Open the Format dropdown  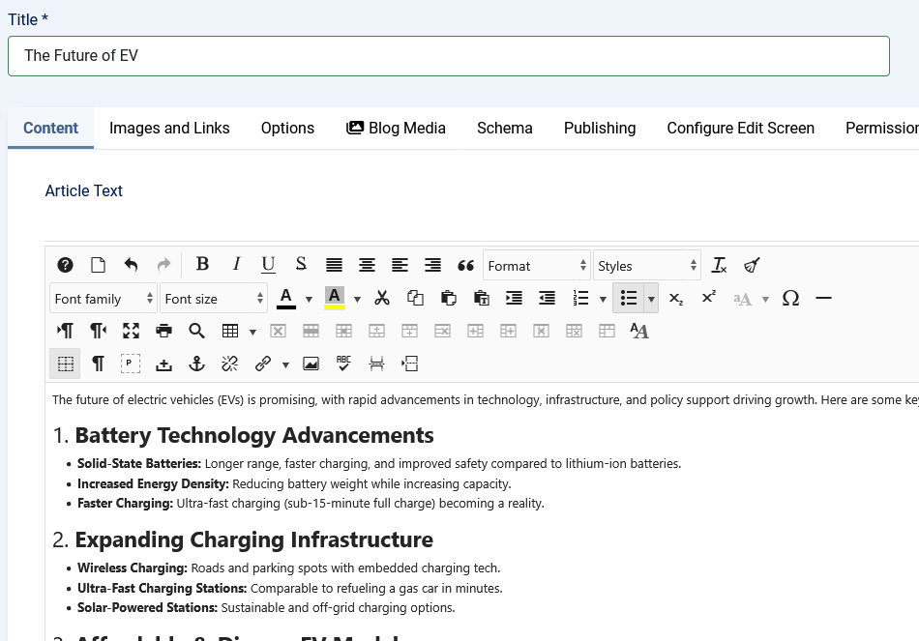[x=537, y=266]
